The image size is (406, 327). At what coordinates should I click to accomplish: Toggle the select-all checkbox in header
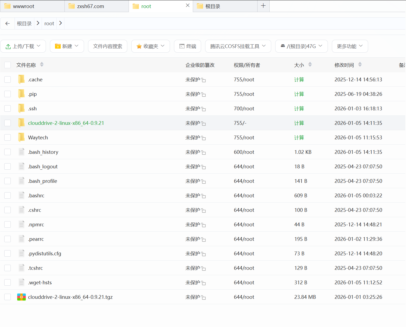pyautogui.click(x=8, y=65)
